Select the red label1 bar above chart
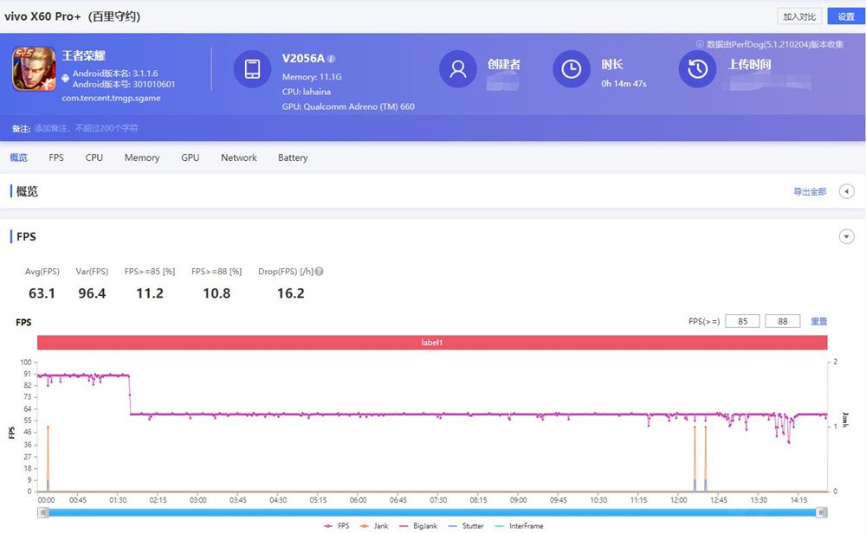 (432, 343)
